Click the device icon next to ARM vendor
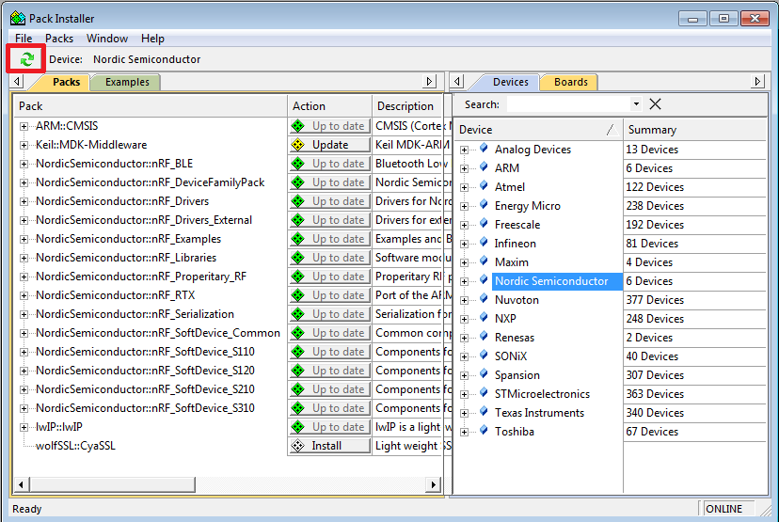Image resolution: width=779 pixels, height=522 pixels. tap(484, 167)
